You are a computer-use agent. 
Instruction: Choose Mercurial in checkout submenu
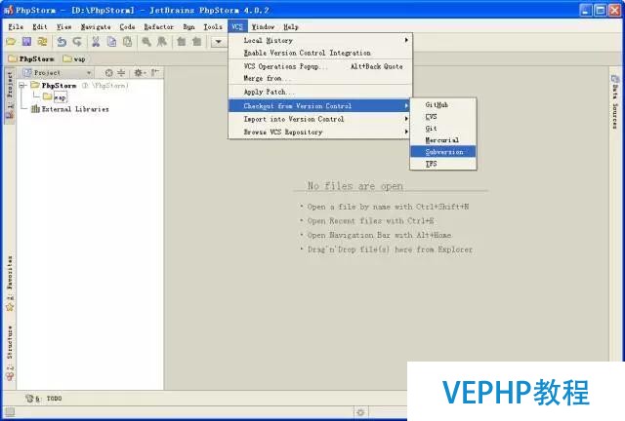443,140
